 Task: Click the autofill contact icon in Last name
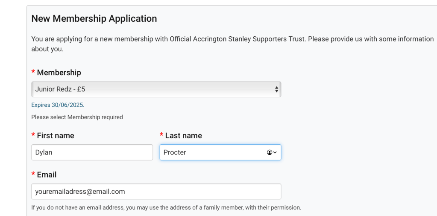click(x=270, y=152)
